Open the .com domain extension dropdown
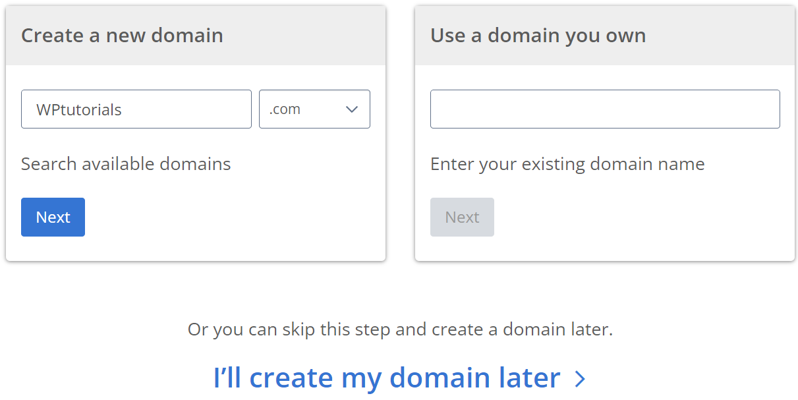The height and width of the screenshot is (400, 798). point(314,109)
